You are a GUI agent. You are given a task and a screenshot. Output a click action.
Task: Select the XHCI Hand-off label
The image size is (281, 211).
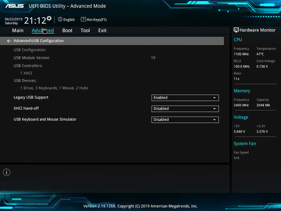tap(26, 108)
